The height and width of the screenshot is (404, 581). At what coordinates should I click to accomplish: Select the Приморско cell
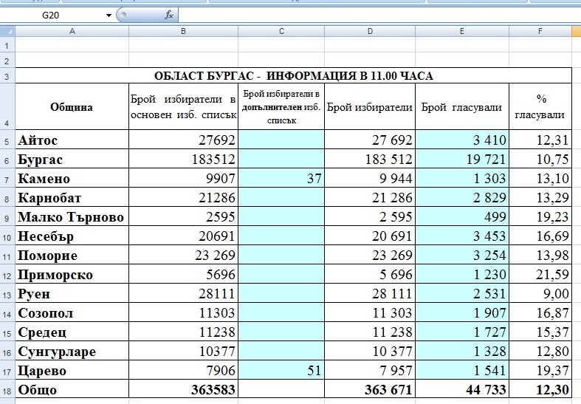pos(72,275)
